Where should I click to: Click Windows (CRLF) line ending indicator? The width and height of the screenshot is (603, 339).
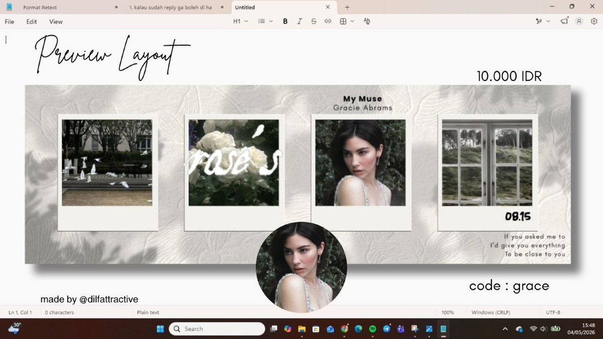[490, 312]
